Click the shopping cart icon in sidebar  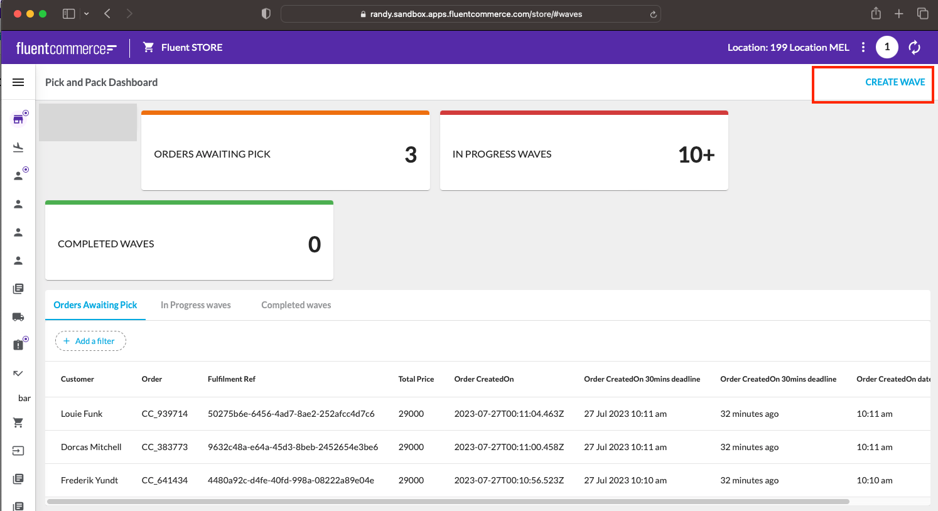click(18, 422)
